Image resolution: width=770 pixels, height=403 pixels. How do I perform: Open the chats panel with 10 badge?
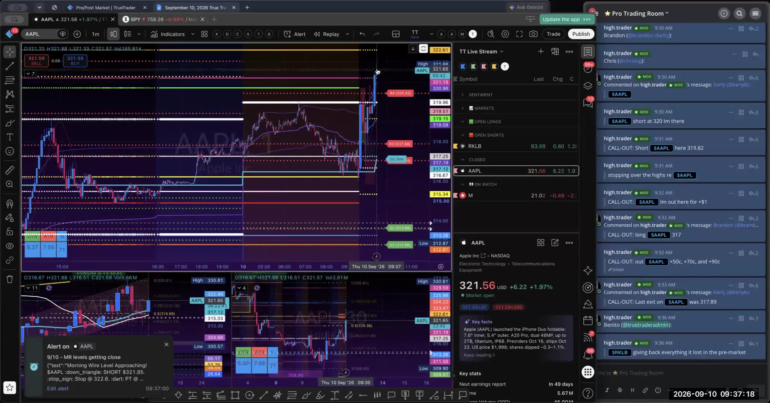tap(588, 103)
